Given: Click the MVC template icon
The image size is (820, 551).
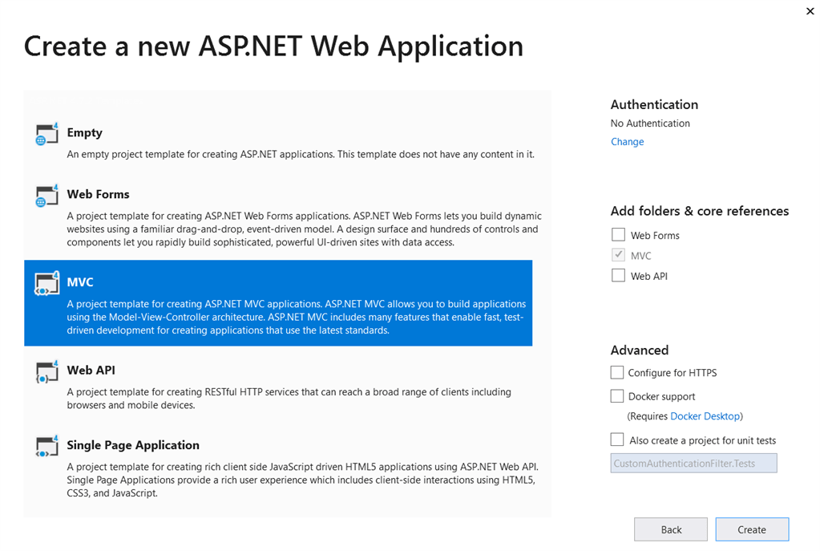Looking at the screenshot, I should [48, 282].
